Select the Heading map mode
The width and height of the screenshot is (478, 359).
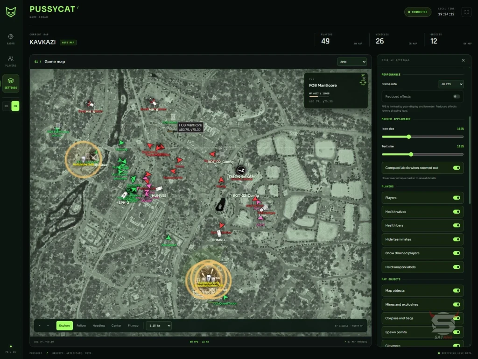tap(98, 326)
